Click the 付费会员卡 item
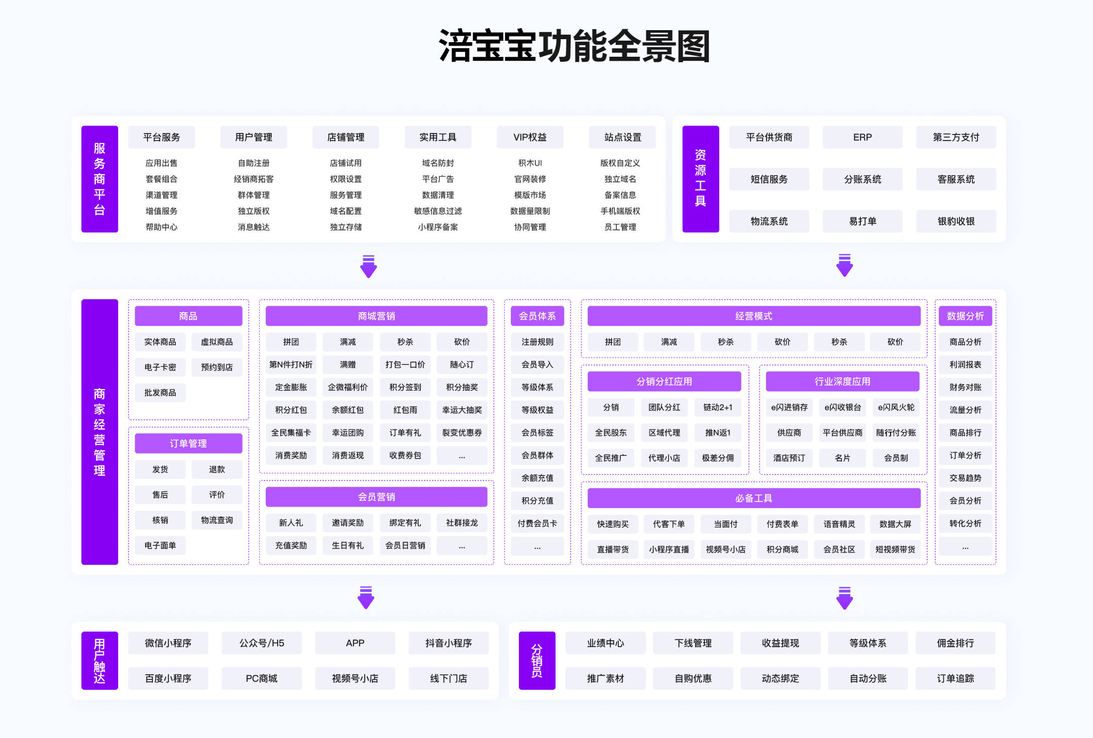1093x738 pixels. click(537, 524)
